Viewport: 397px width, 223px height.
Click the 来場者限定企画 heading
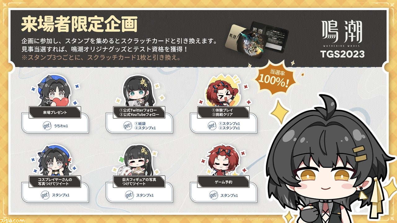coord(79,25)
